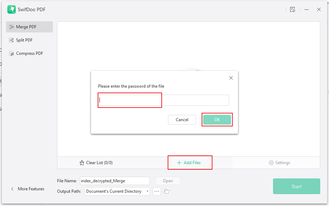
Task: Close the password prompt dialog
Action: (x=231, y=78)
